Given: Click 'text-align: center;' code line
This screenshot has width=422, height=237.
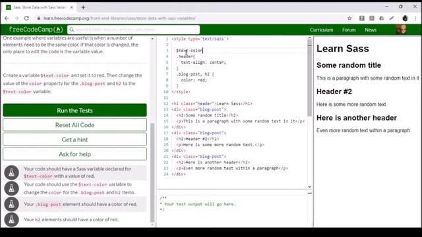Looking at the screenshot, I should [x=203, y=63].
